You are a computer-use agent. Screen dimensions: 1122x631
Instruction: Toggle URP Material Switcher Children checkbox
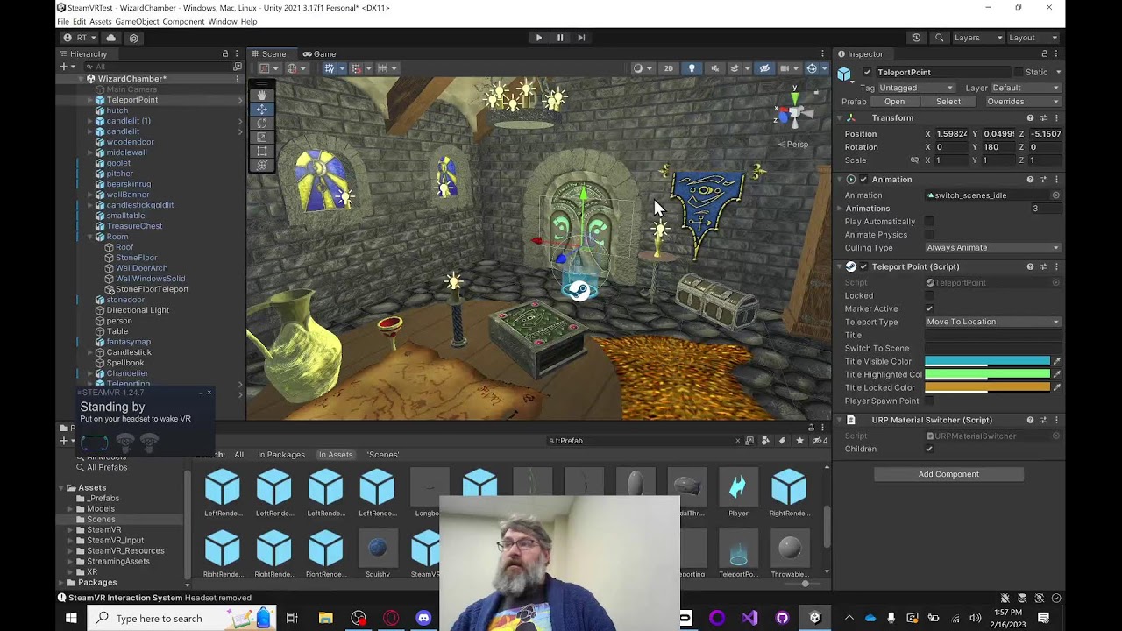tap(929, 449)
